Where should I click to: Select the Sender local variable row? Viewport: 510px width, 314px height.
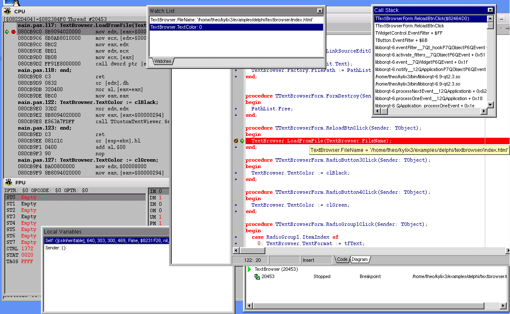56,248
